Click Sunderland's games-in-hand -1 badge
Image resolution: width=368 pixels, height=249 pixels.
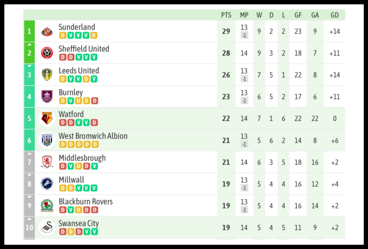pos(244,35)
